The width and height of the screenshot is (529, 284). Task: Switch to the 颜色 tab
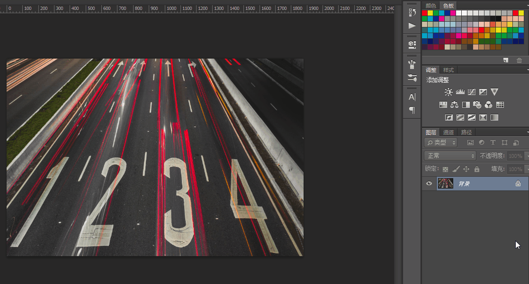(430, 6)
